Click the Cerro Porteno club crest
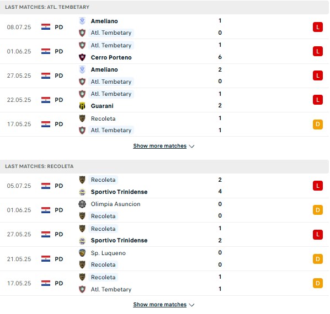The height and width of the screenshot is (314, 330). pyautogui.click(x=82, y=57)
